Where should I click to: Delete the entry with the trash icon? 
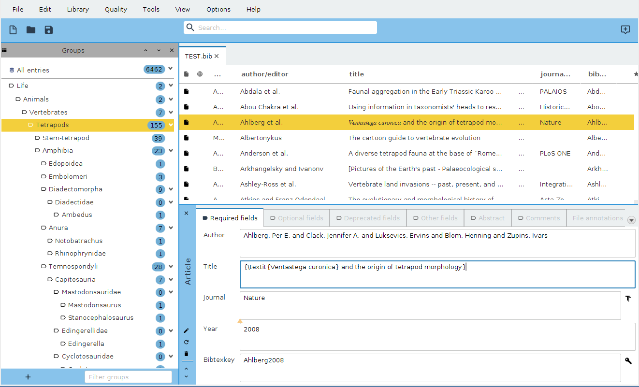[187, 354]
